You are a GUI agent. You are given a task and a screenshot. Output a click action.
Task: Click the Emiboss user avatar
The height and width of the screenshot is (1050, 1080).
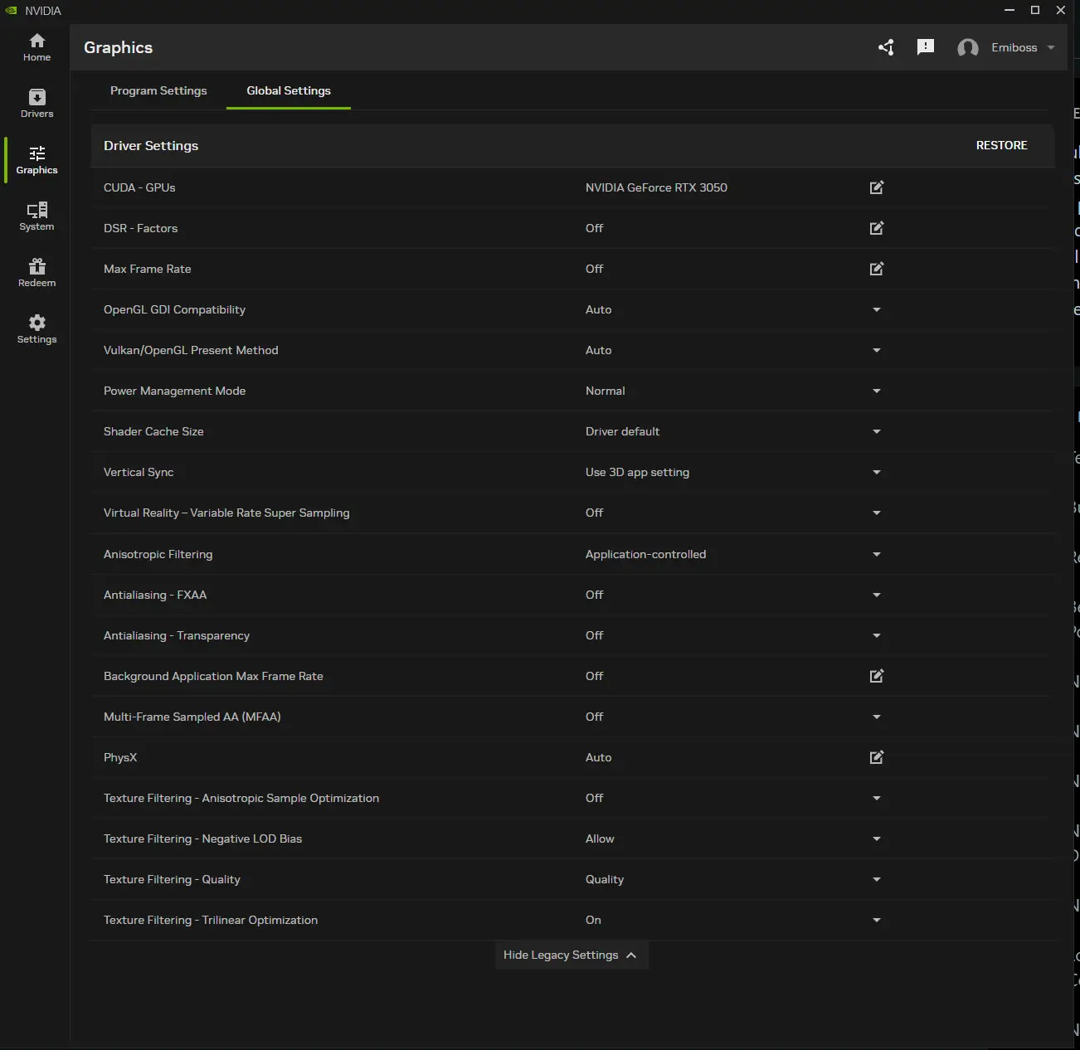click(x=968, y=47)
